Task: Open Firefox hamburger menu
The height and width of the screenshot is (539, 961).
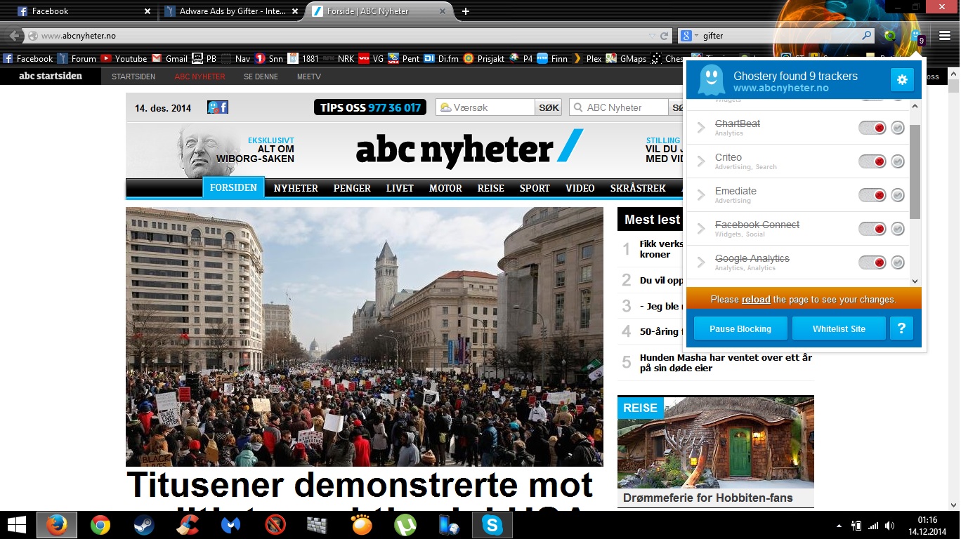Action: point(945,35)
